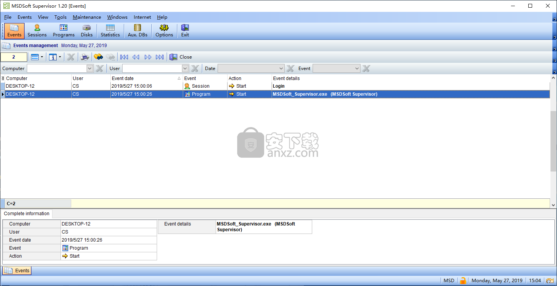Go to next page arrow

point(148,57)
